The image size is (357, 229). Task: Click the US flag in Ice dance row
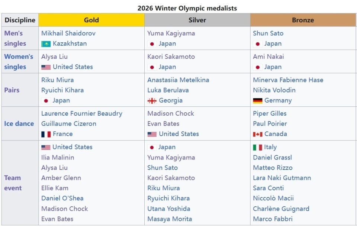152,134
